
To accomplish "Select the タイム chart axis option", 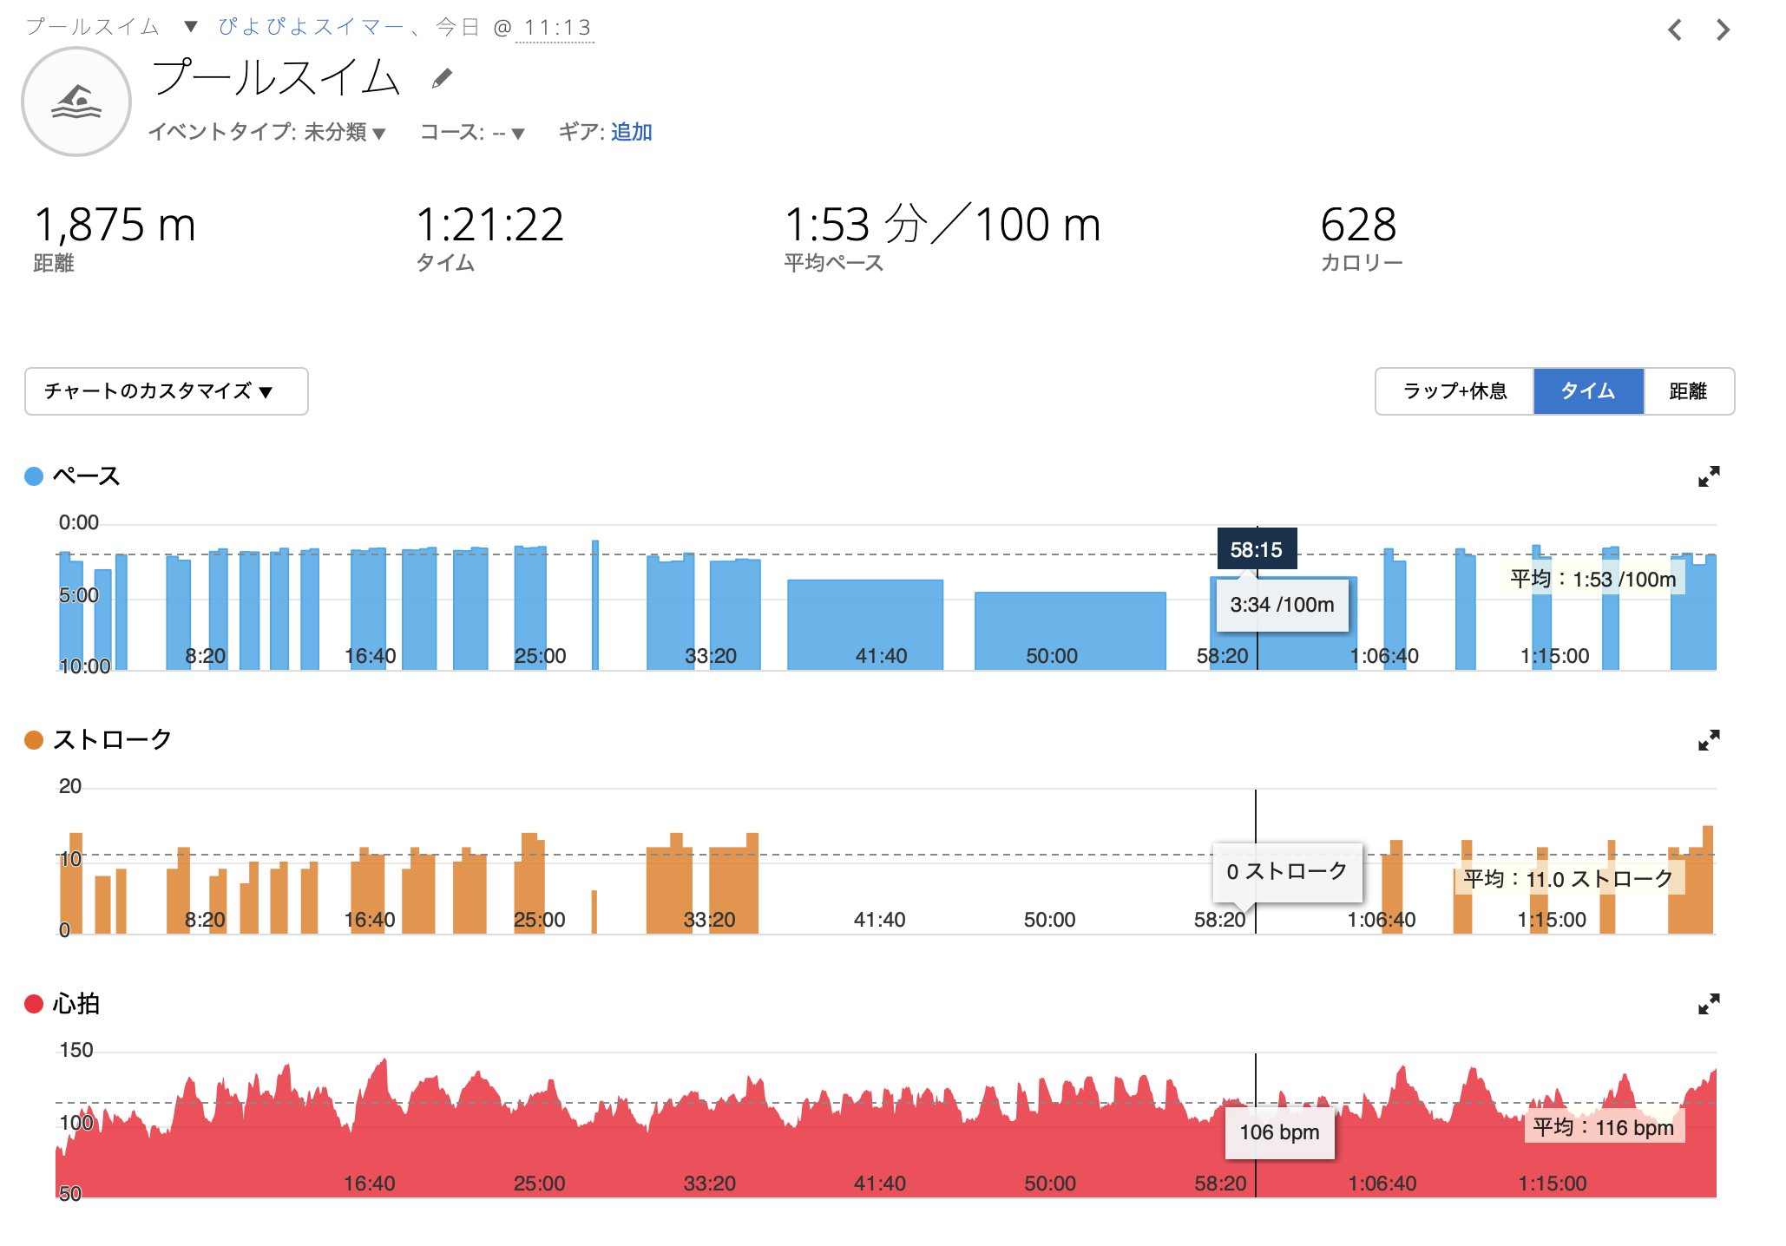I will 1588,391.
